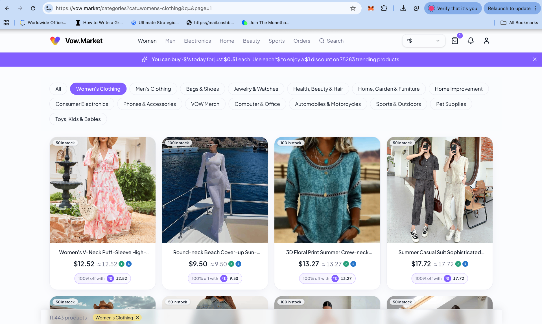This screenshot has height=324, width=542.
Task: Click the browser forward arrow
Action: coord(20,8)
